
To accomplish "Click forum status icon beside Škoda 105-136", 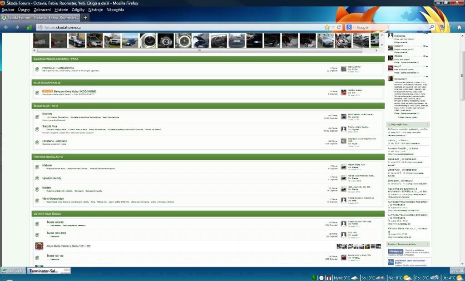I will tap(37, 257).
